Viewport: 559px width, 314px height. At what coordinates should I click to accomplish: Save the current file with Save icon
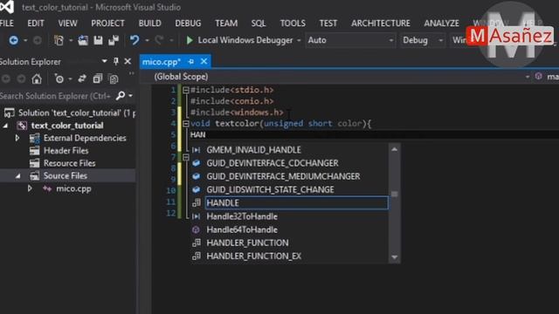(98, 40)
